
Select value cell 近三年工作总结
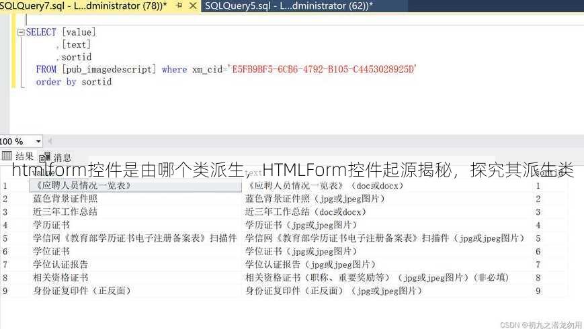point(136,211)
